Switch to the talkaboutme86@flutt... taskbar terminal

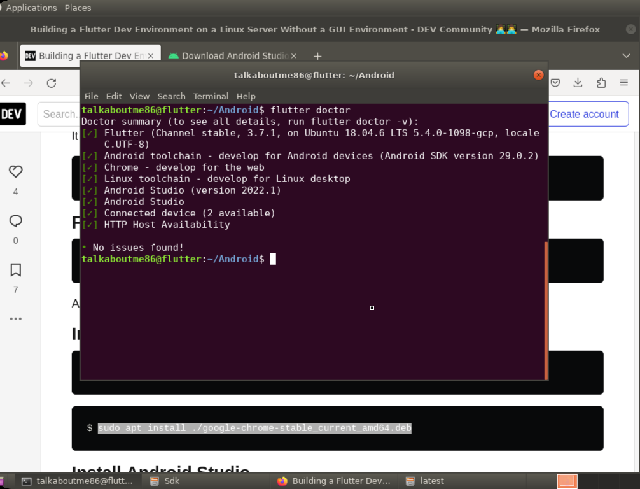78,481
